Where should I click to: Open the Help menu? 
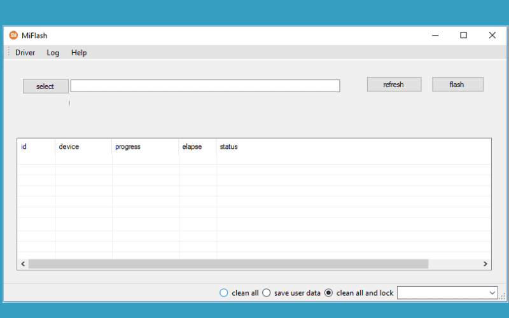tap(79, 53)
